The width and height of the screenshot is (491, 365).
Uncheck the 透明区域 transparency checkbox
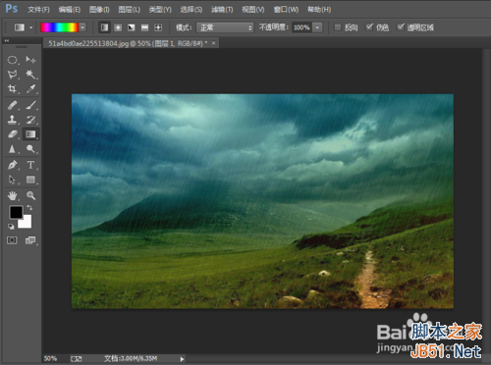401,27
